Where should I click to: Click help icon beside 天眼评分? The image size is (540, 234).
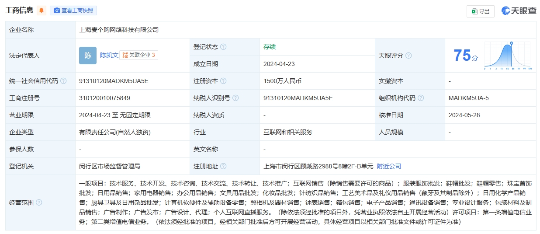[x=408, y=56]
